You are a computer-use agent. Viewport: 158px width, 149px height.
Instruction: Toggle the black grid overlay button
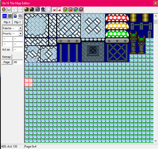point(10,16)
